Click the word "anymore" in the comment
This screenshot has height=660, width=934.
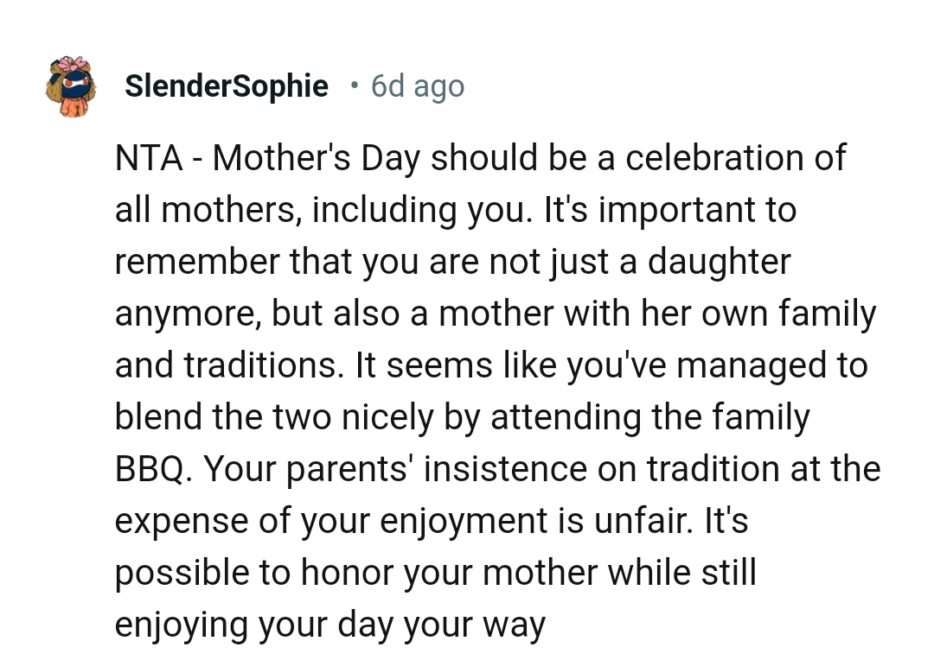pyautogui.click(x=187, y=314)
